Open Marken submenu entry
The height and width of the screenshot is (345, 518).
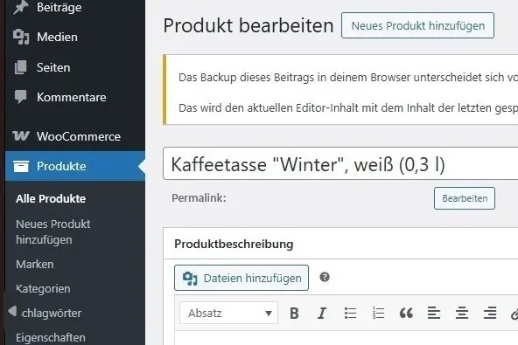tap(35, 265)
